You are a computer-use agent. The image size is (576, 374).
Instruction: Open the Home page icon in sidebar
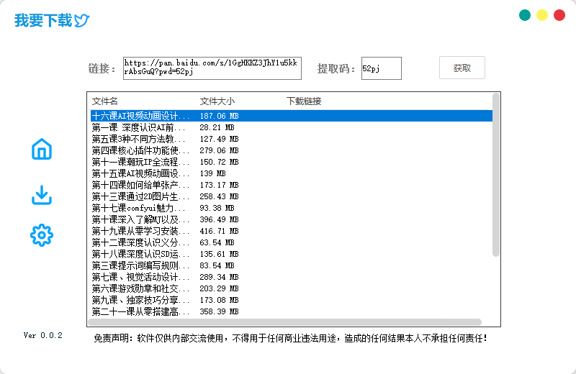[x=42, y=150]
